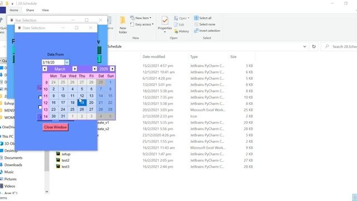Click the New folder icon in ribbon
This screenshot has height=201, width=357.
coord(123,21)
